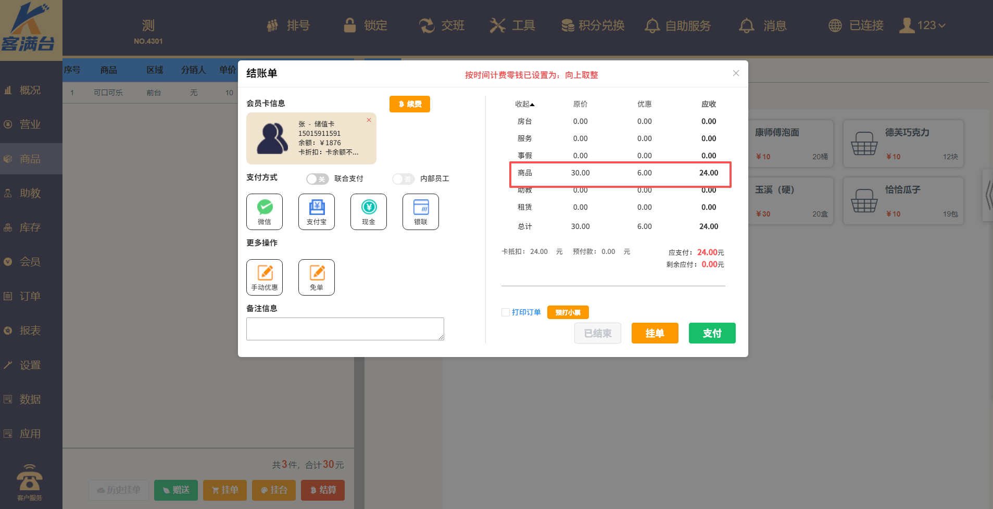This screenshot has width=993, height=509.
Task: Choose Alipay (支付宝) payment method
Action: coord(317,211)
